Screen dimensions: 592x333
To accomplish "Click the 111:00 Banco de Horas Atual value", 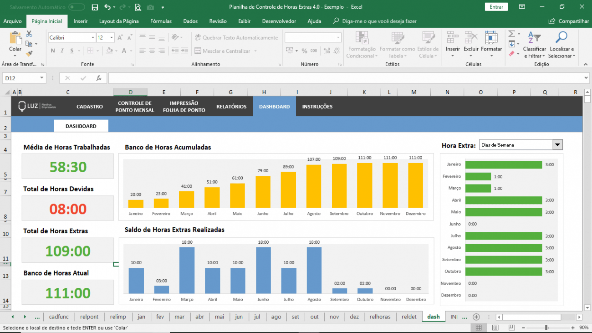I will click(68, 293).
